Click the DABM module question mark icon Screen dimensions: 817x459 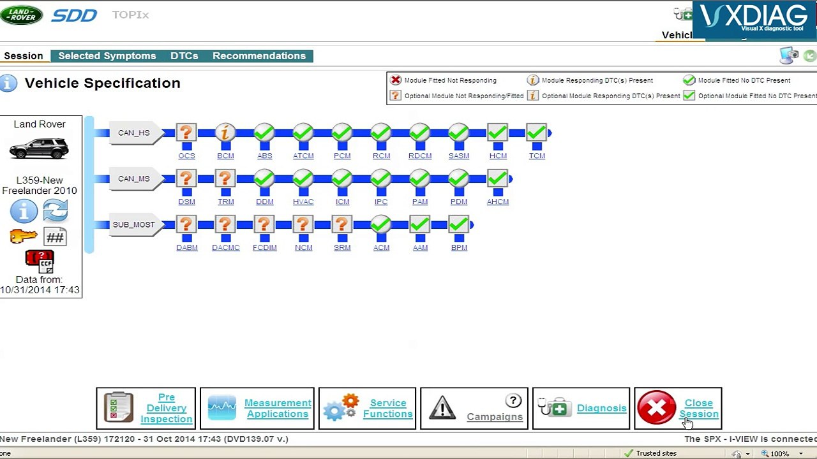186,224
